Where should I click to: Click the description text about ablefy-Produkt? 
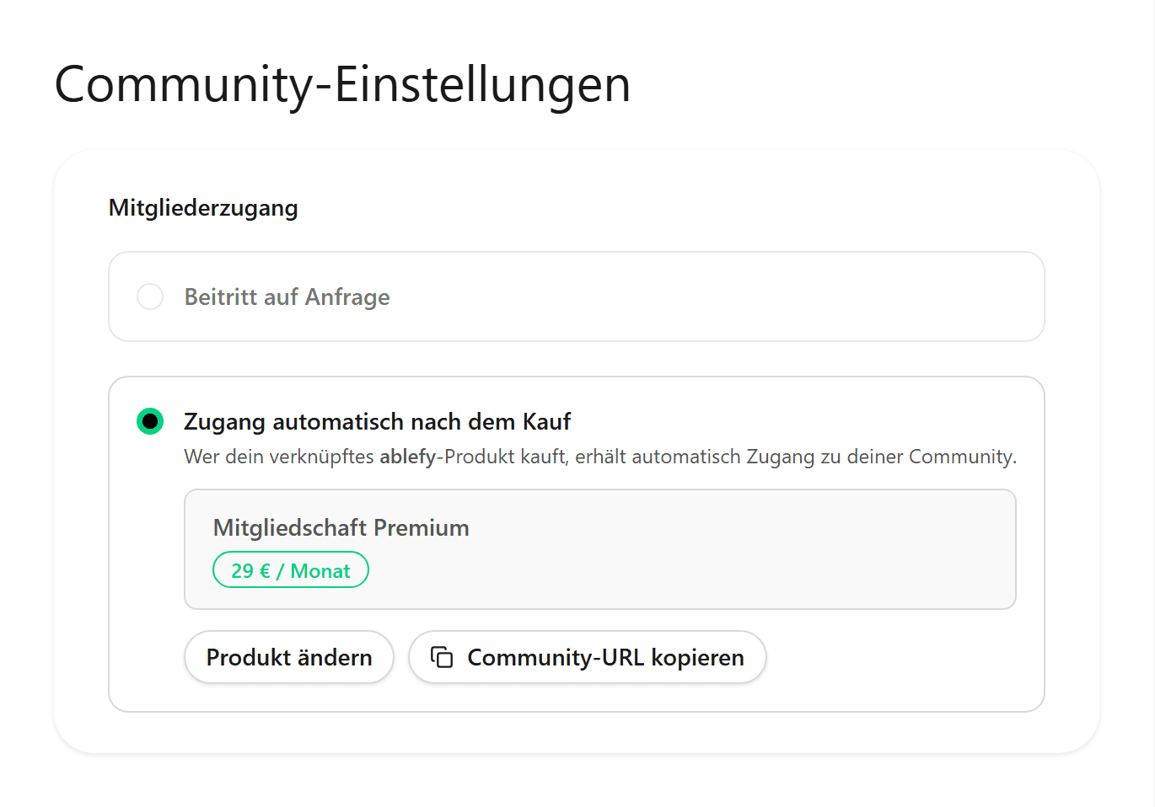click(x=600, y=457)
